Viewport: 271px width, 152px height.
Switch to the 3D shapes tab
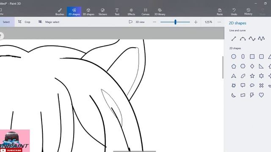click(88, 12)
